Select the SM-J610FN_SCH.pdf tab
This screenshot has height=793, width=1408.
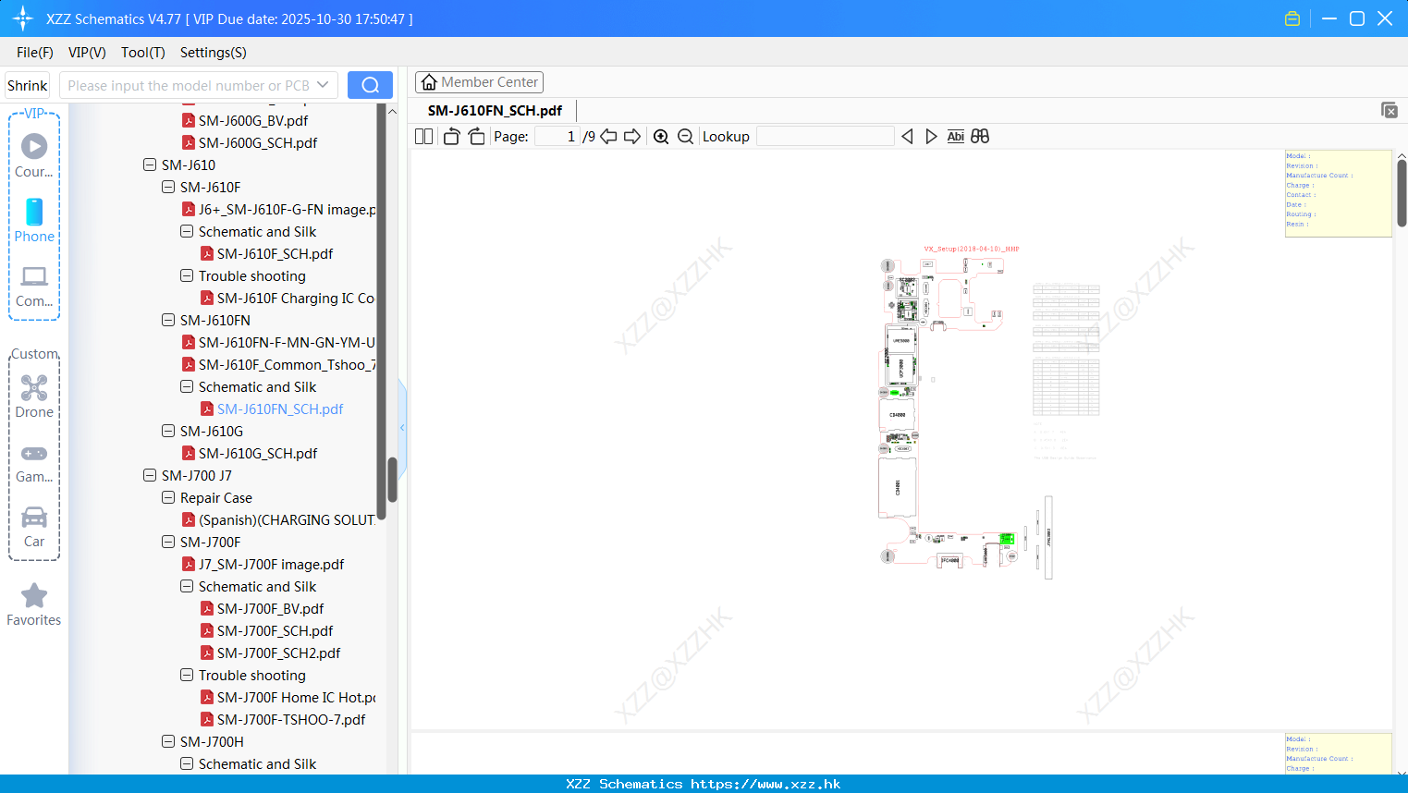(x=495, y=110)
